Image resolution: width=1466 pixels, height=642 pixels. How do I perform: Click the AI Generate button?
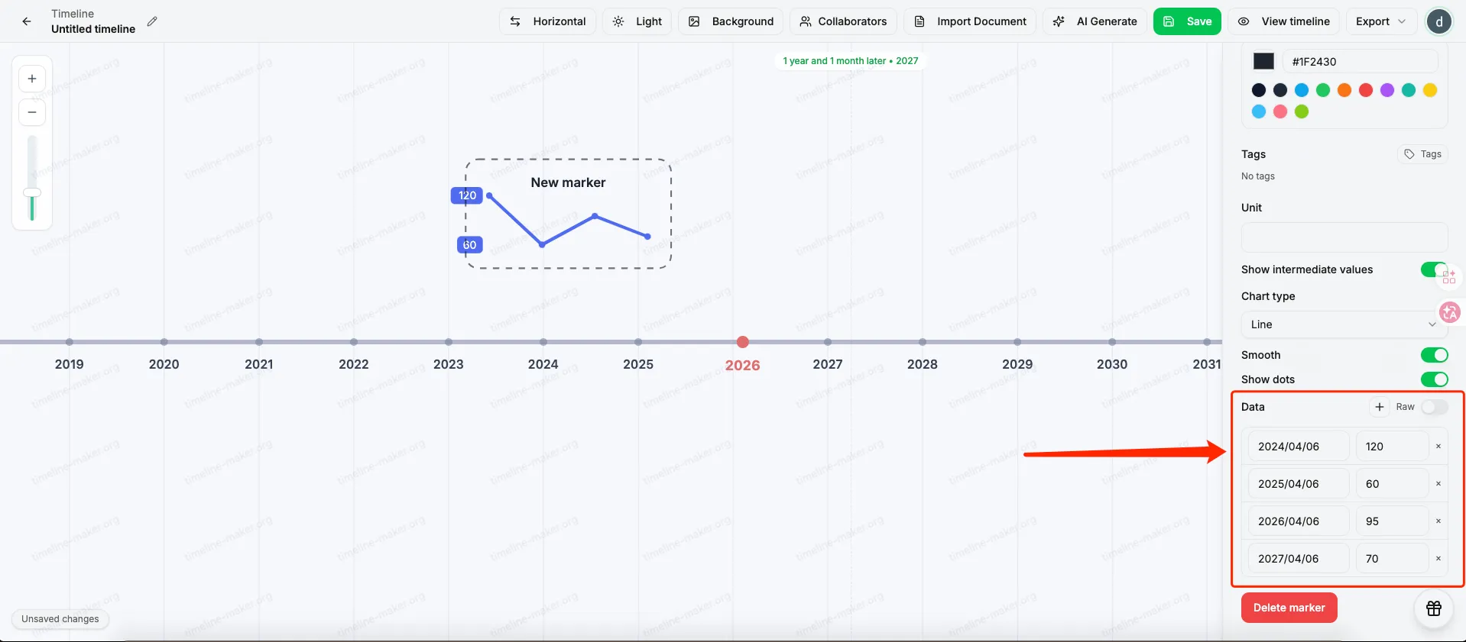click(x=1095, y=21)
